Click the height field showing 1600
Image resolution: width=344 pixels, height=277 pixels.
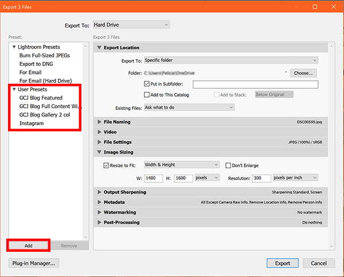tap(183, 178)
